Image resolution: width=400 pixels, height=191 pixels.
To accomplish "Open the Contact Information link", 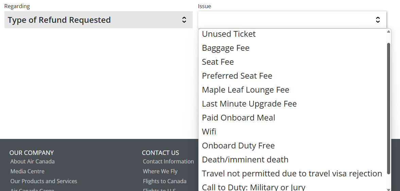I will [168, 161].
